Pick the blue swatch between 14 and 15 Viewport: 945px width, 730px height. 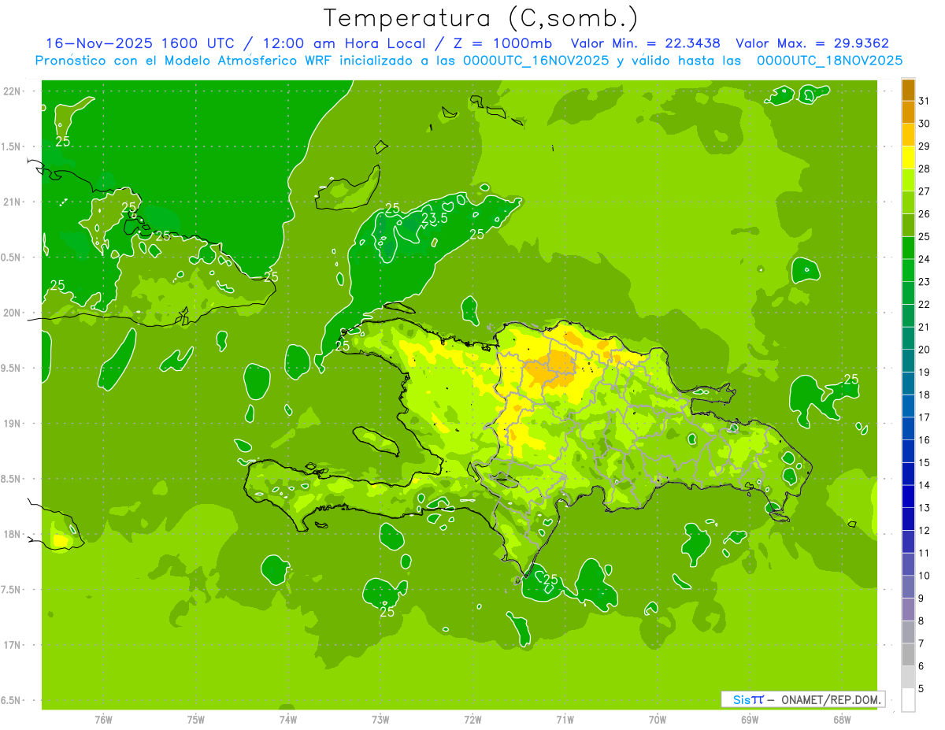[908, 474]
